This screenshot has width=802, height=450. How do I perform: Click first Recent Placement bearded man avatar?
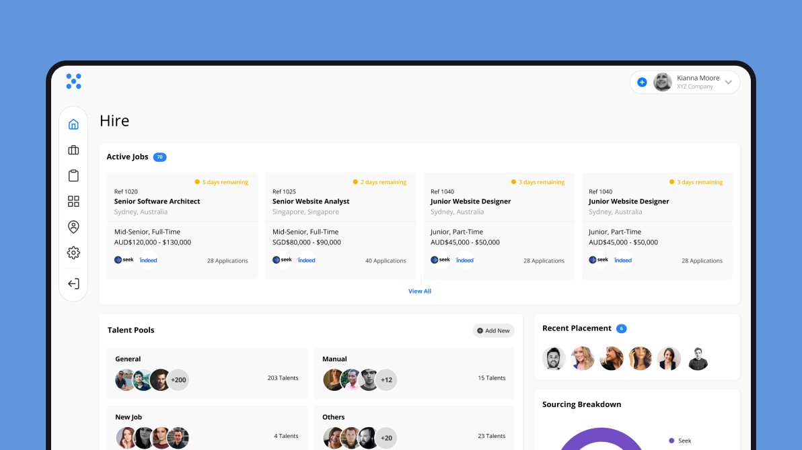click(554, 359)
